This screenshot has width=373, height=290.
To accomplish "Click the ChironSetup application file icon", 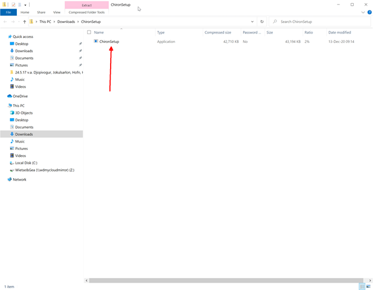I will click(x=96, y=42).
